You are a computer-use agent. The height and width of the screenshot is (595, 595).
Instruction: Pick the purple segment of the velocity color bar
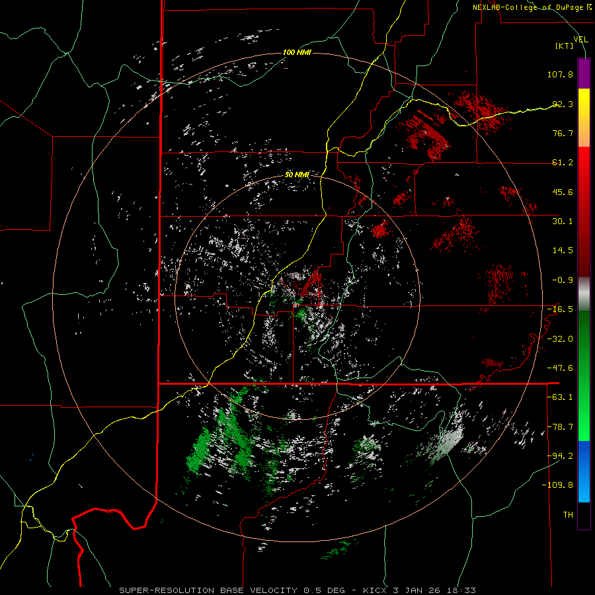coord(584,73)
